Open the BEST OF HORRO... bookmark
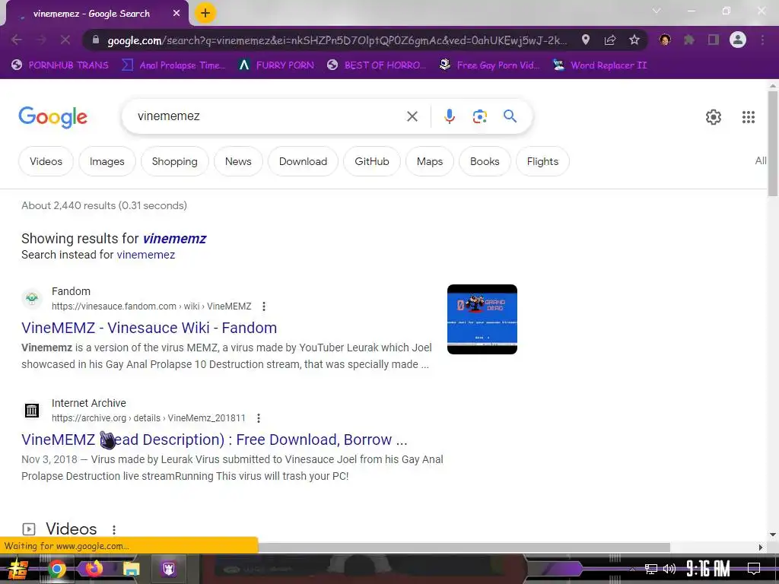Image resolution: width=779 pixels, height=584 pixels. [x=377, y=65]
